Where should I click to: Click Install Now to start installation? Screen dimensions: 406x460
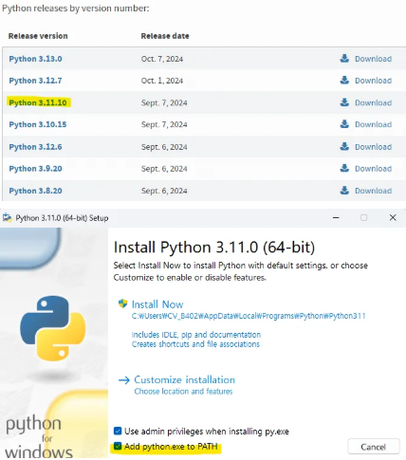157,304
